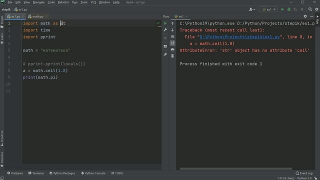320x180 pixels.
Task: Hide the Run tool window
Action: pyautogui.click(x=311, y=16)
